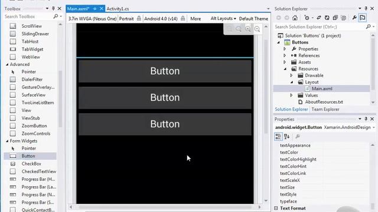Image resolution: width=378 pixels, height=212 pixels.
Task: Switch to the Activity1.cs tab
Action: coord(118,9)
